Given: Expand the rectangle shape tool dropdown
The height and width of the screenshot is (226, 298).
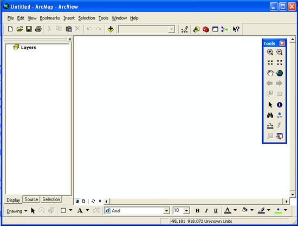Looking at the screenshot, I should (70, 210).
